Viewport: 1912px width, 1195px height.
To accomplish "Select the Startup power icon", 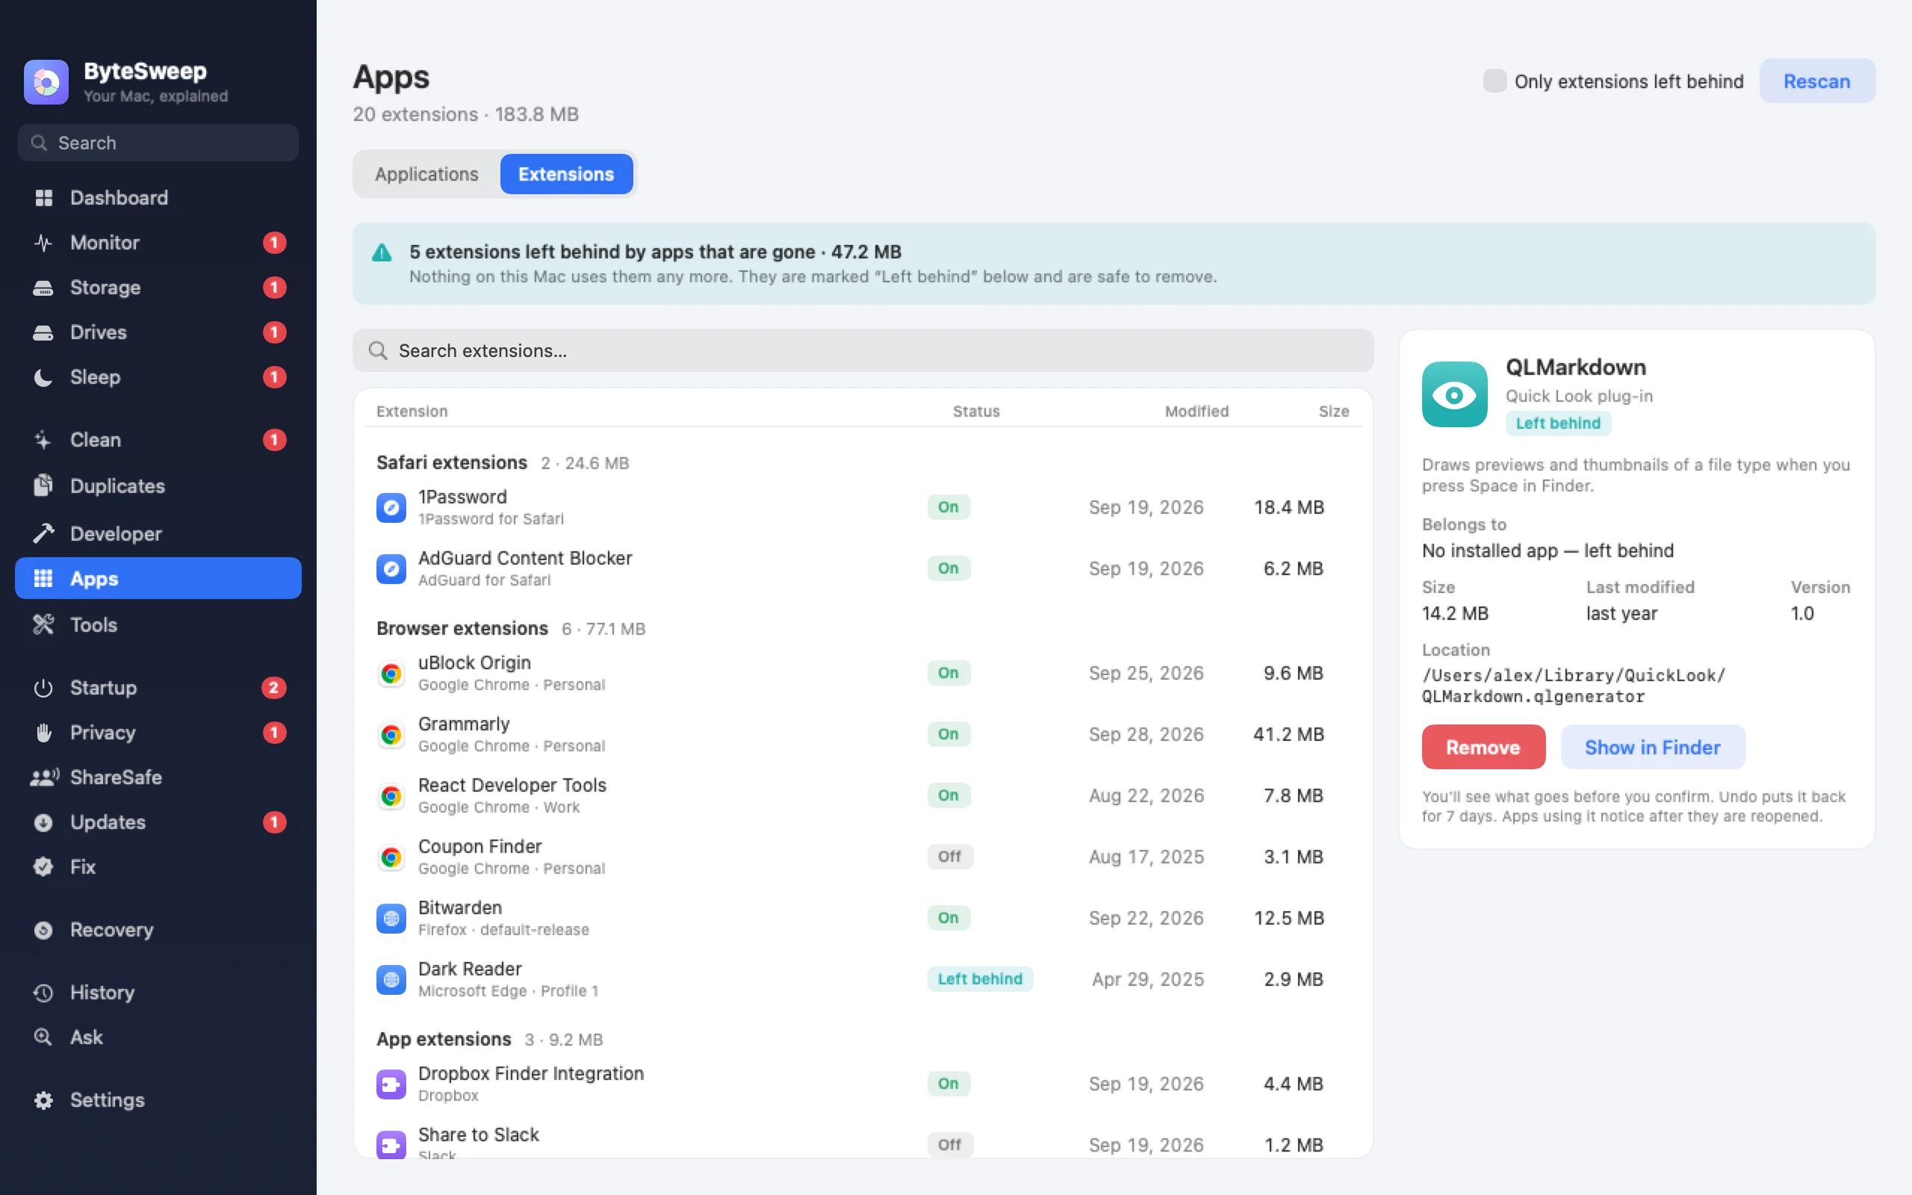I will pos(43,688).
